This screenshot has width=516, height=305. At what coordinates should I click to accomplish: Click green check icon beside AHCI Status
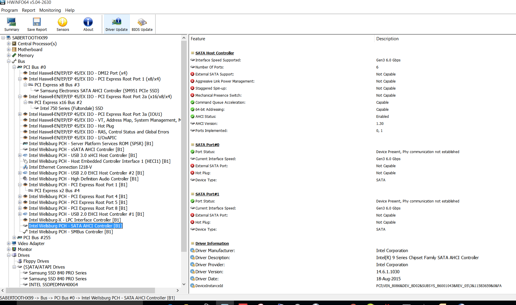pyautogui.click(x=193, y=116)
